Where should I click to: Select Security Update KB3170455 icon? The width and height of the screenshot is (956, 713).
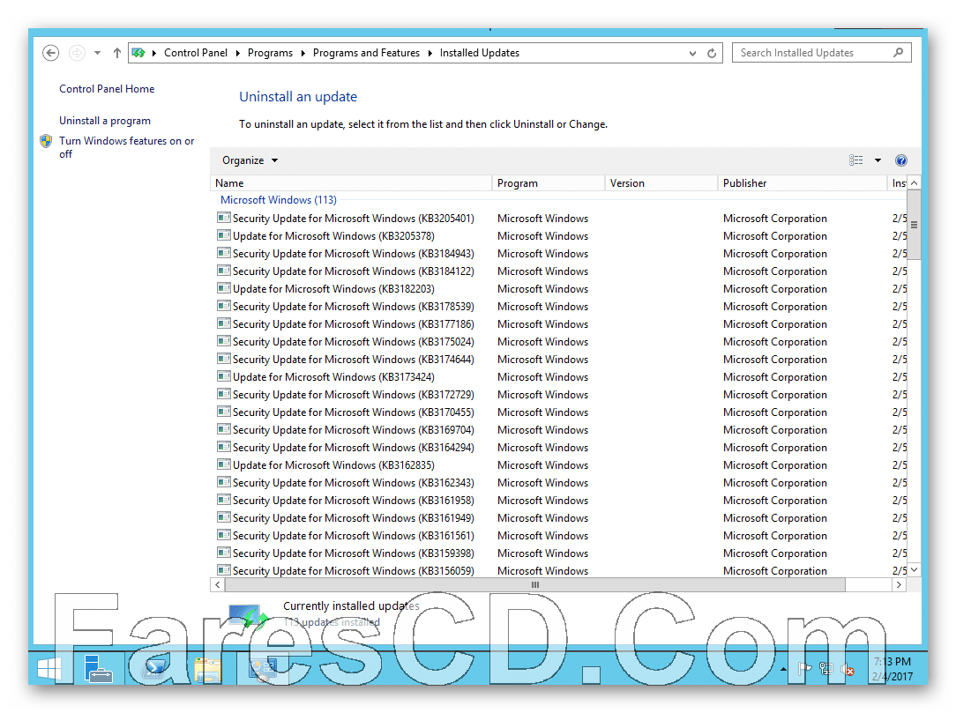click(x=224, y=412)
